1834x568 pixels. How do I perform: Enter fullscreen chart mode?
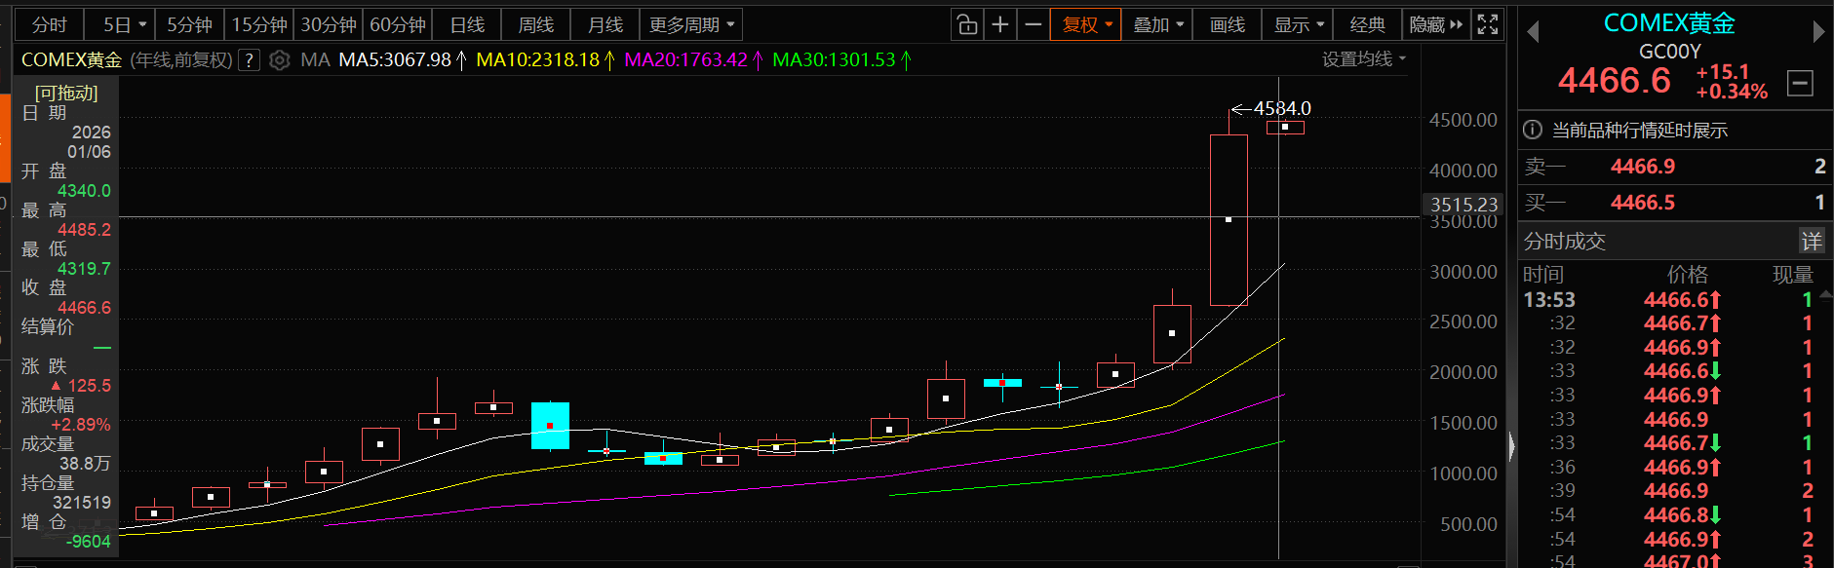(1488, 24)
